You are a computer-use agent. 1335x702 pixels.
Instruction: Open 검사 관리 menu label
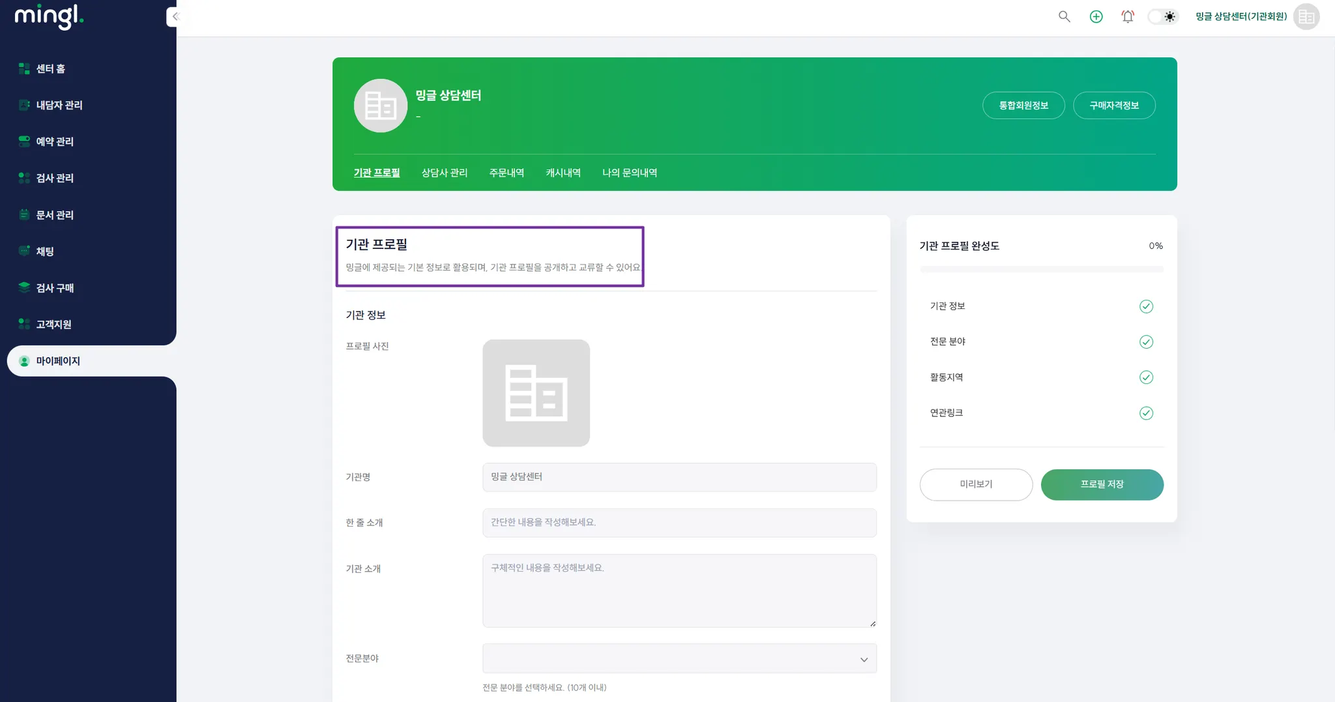pyautogui.click(x=55, y=178)
